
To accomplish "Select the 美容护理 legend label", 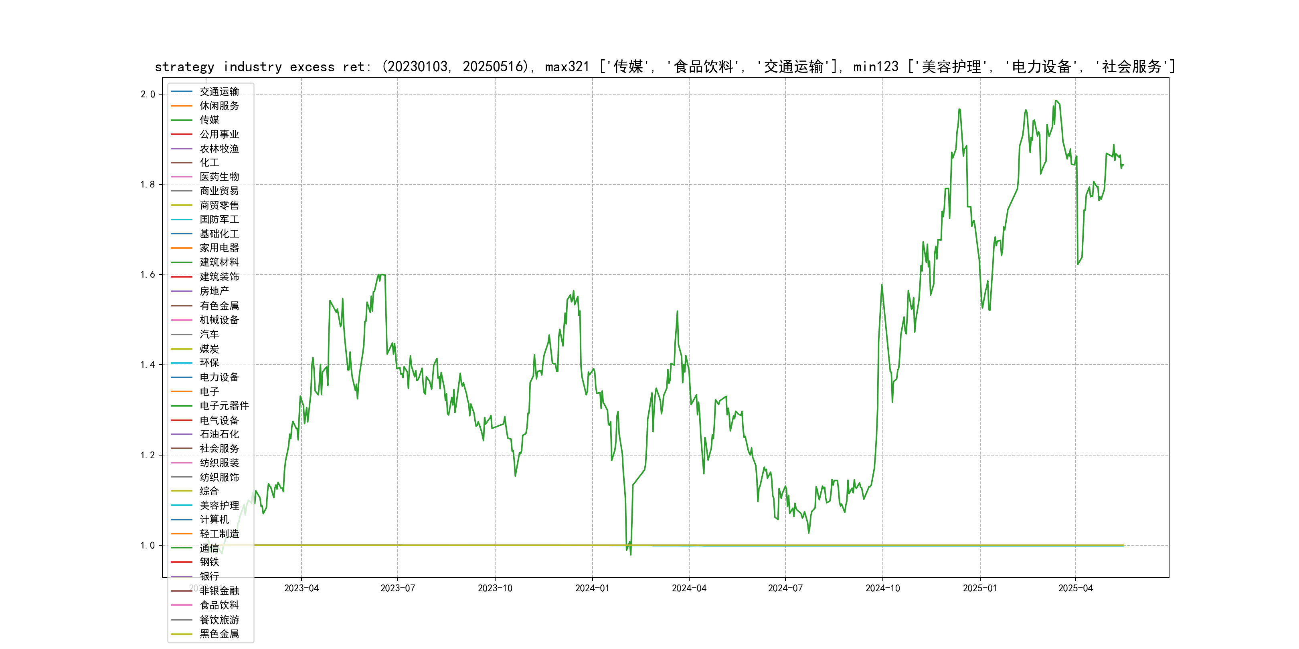I will (x=219, y=506).
